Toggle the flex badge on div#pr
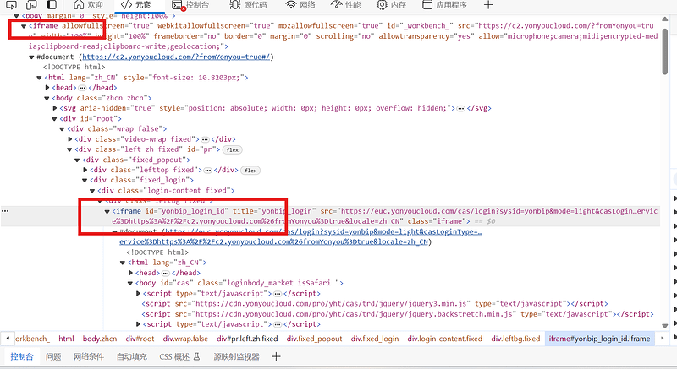 (232, 149)
